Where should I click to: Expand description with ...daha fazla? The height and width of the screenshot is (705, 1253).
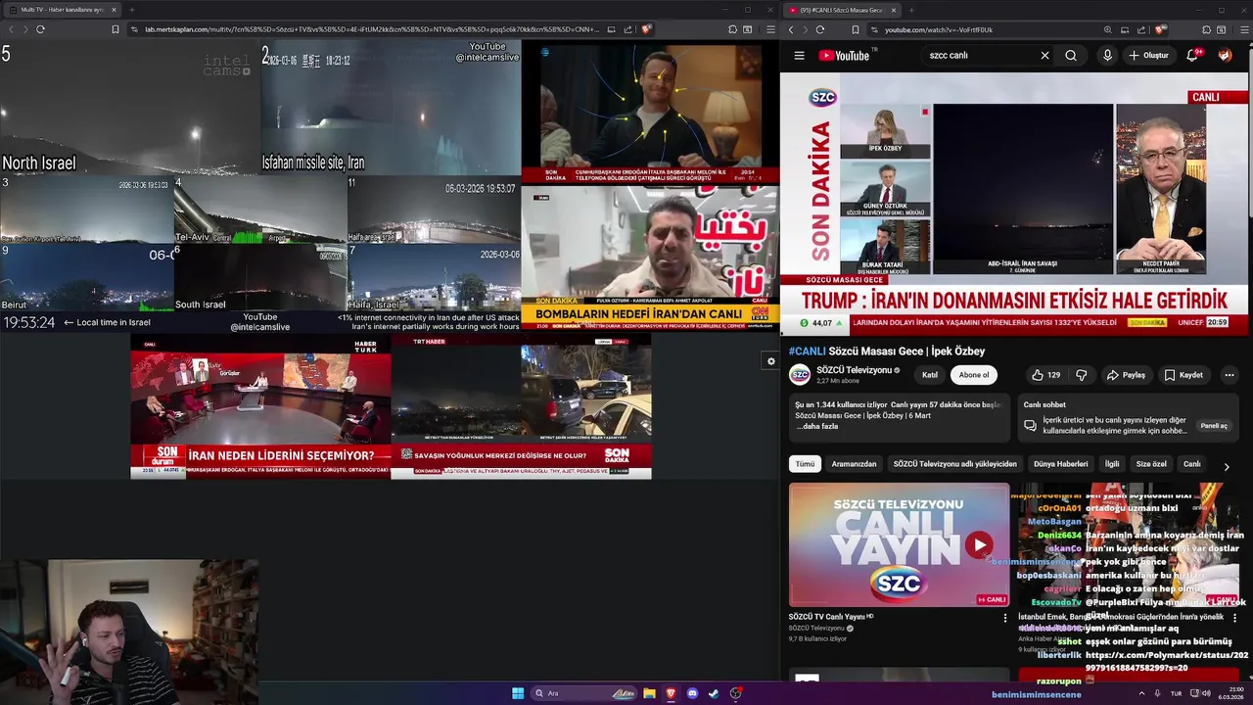pyautogui.click(x=817, y=427)
